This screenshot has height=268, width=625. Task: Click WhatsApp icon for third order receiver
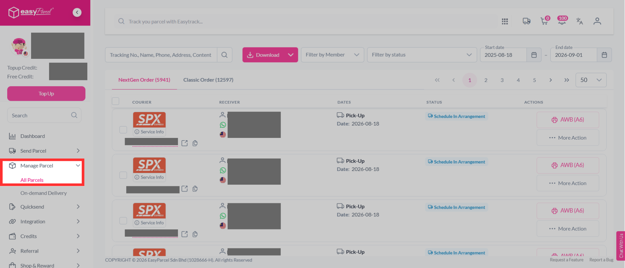(223, 216)
